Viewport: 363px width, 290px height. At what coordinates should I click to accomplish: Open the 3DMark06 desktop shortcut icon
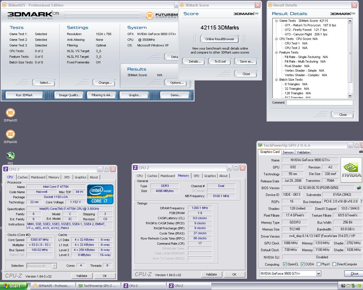[10, 134]
